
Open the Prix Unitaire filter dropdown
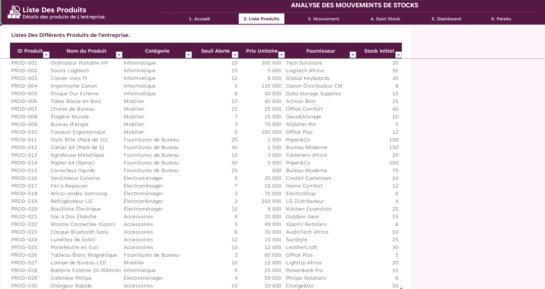(281, 55)
